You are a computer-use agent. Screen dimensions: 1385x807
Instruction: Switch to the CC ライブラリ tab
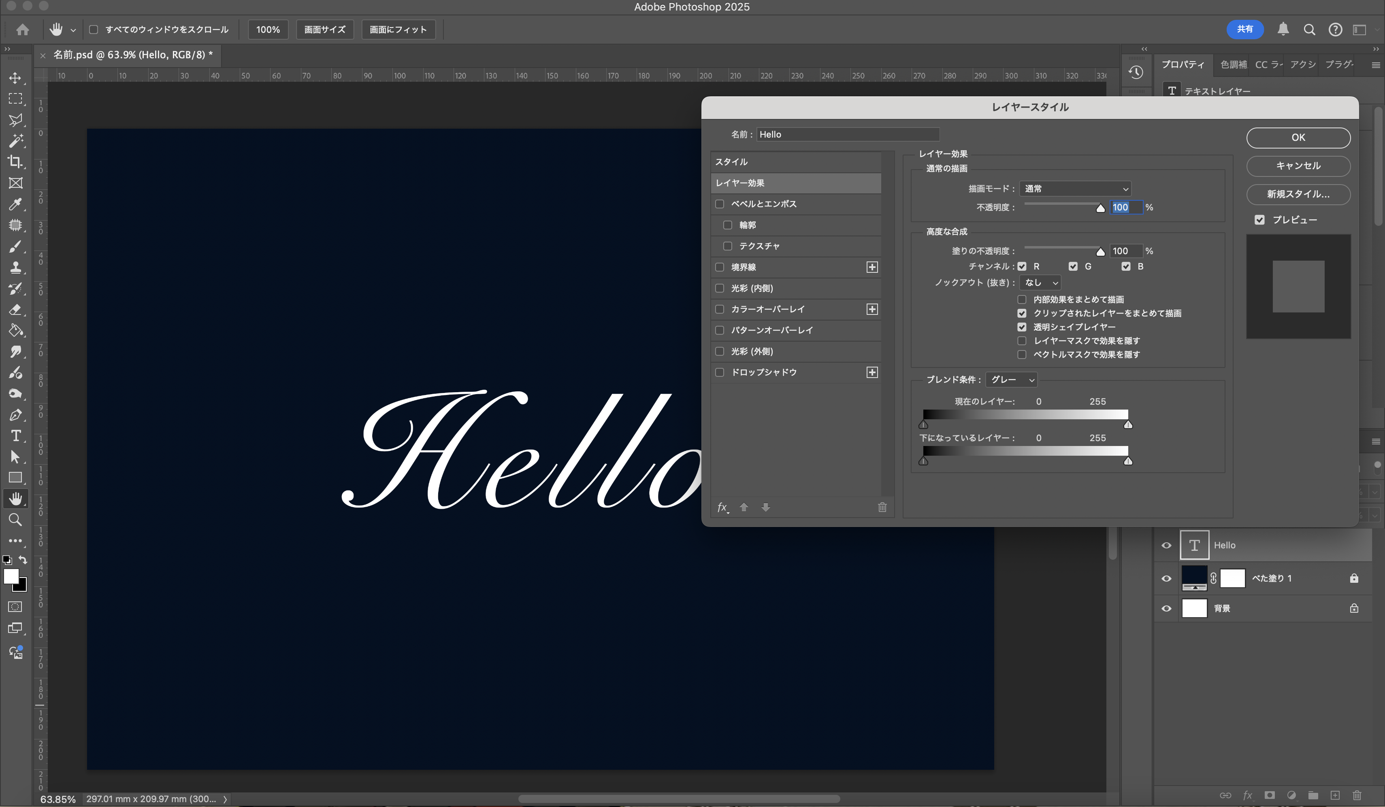(x=1268, y=65)
